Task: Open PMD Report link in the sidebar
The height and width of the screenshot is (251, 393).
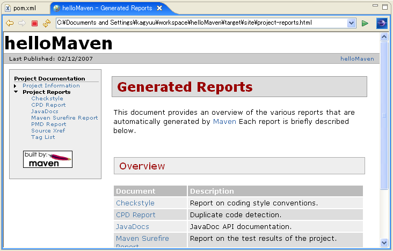Action: pos(49,124)
